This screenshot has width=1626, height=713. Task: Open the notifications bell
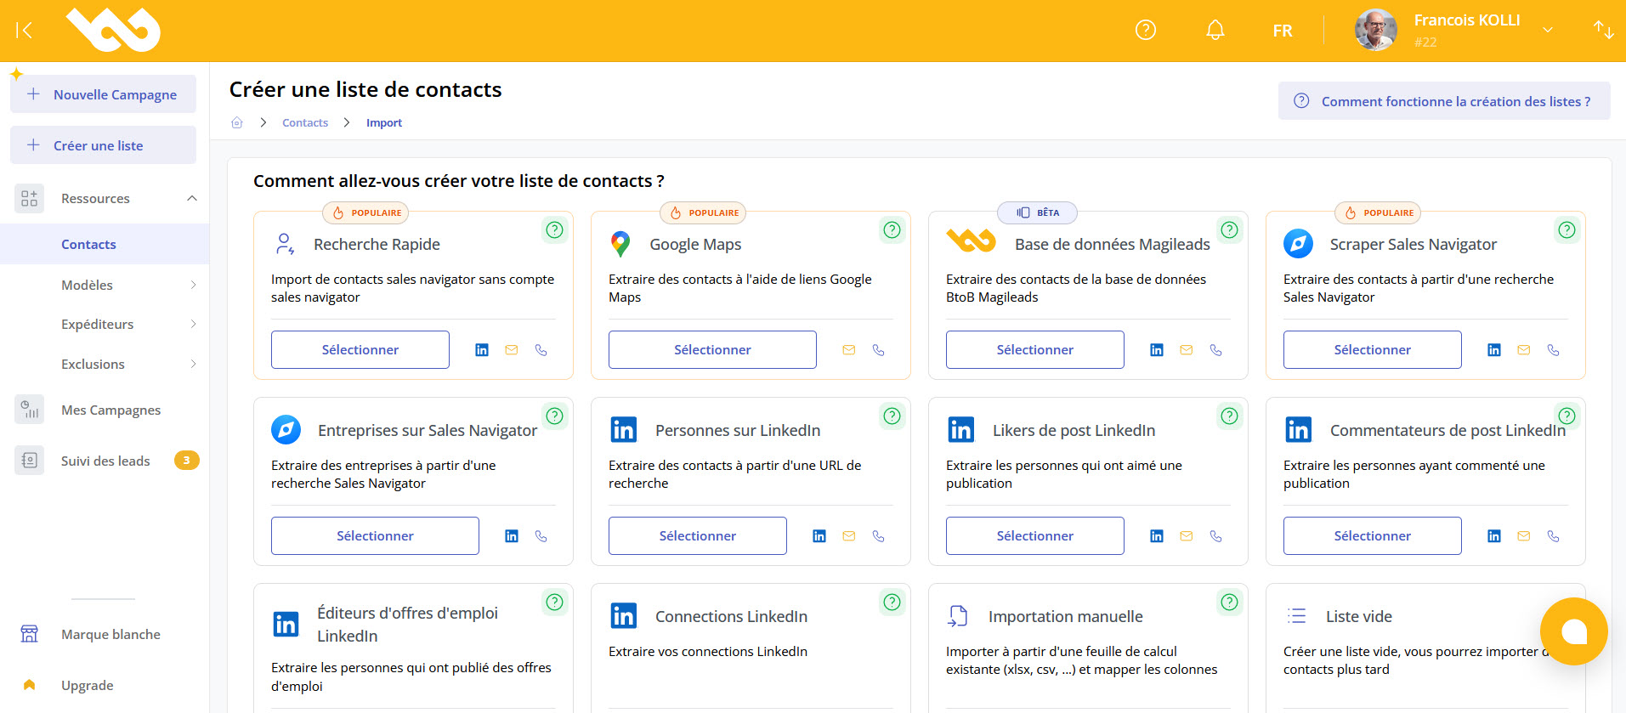[x=1215, y=31]
